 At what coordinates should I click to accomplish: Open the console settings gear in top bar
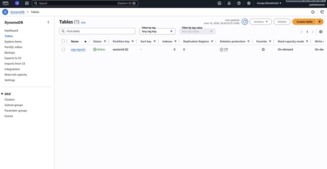pos(249,3)
